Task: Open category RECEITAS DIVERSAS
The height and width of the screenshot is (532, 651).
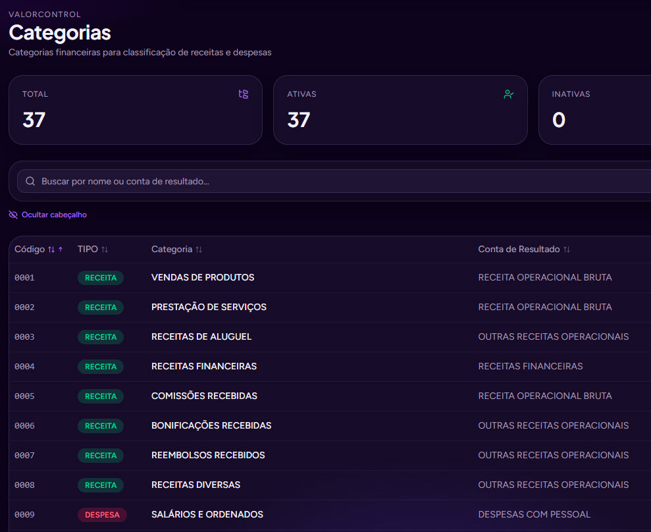Action: click(x=195, y=485)
